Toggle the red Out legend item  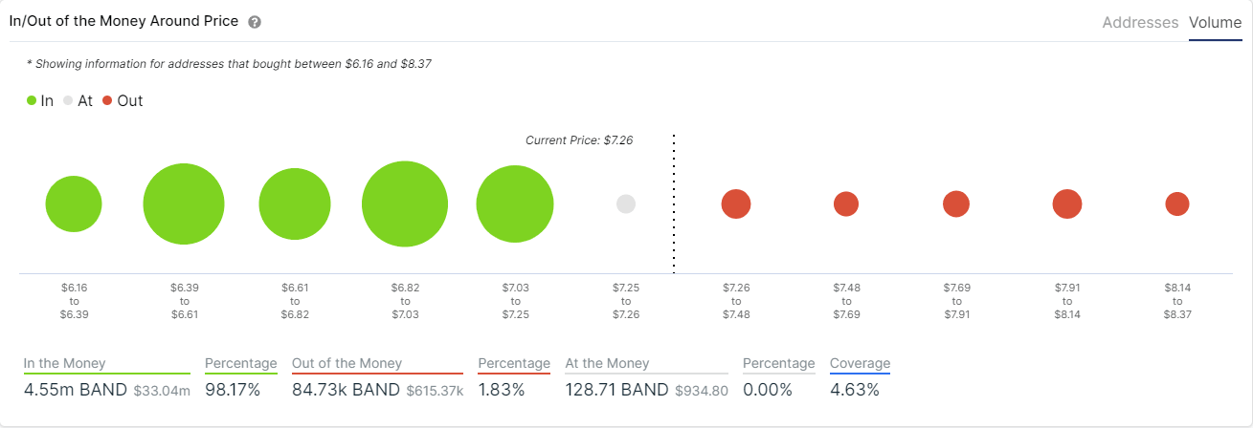click(x=123, y=100)
